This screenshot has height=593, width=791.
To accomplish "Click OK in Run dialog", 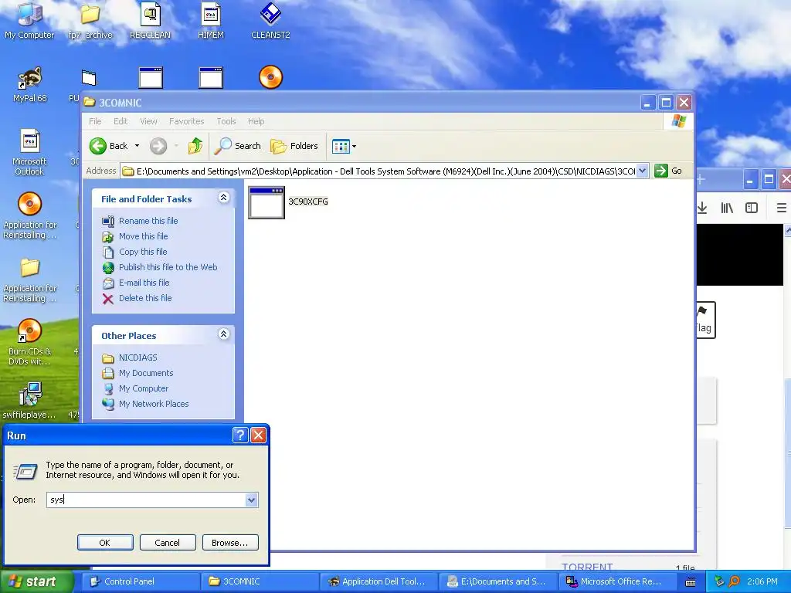I will (105, 543).
